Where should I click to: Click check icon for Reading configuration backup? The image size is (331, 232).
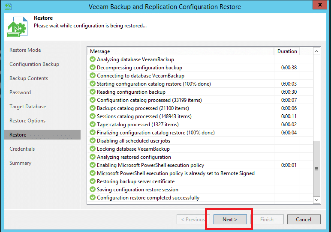pyautogui.click(x=93, y=92)
